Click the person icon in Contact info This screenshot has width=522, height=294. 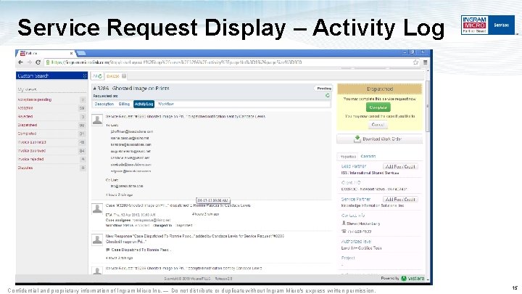[344, 223]
